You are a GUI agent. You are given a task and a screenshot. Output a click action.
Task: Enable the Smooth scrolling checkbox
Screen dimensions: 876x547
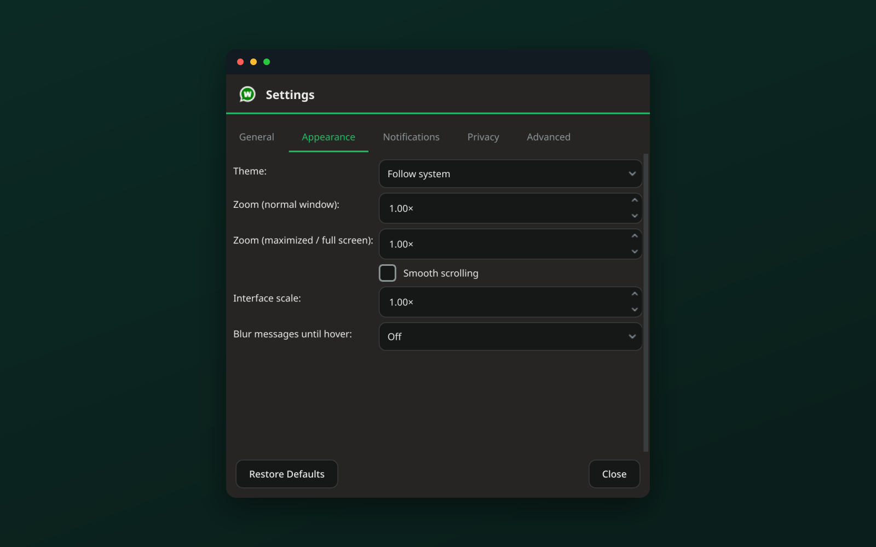388,273
